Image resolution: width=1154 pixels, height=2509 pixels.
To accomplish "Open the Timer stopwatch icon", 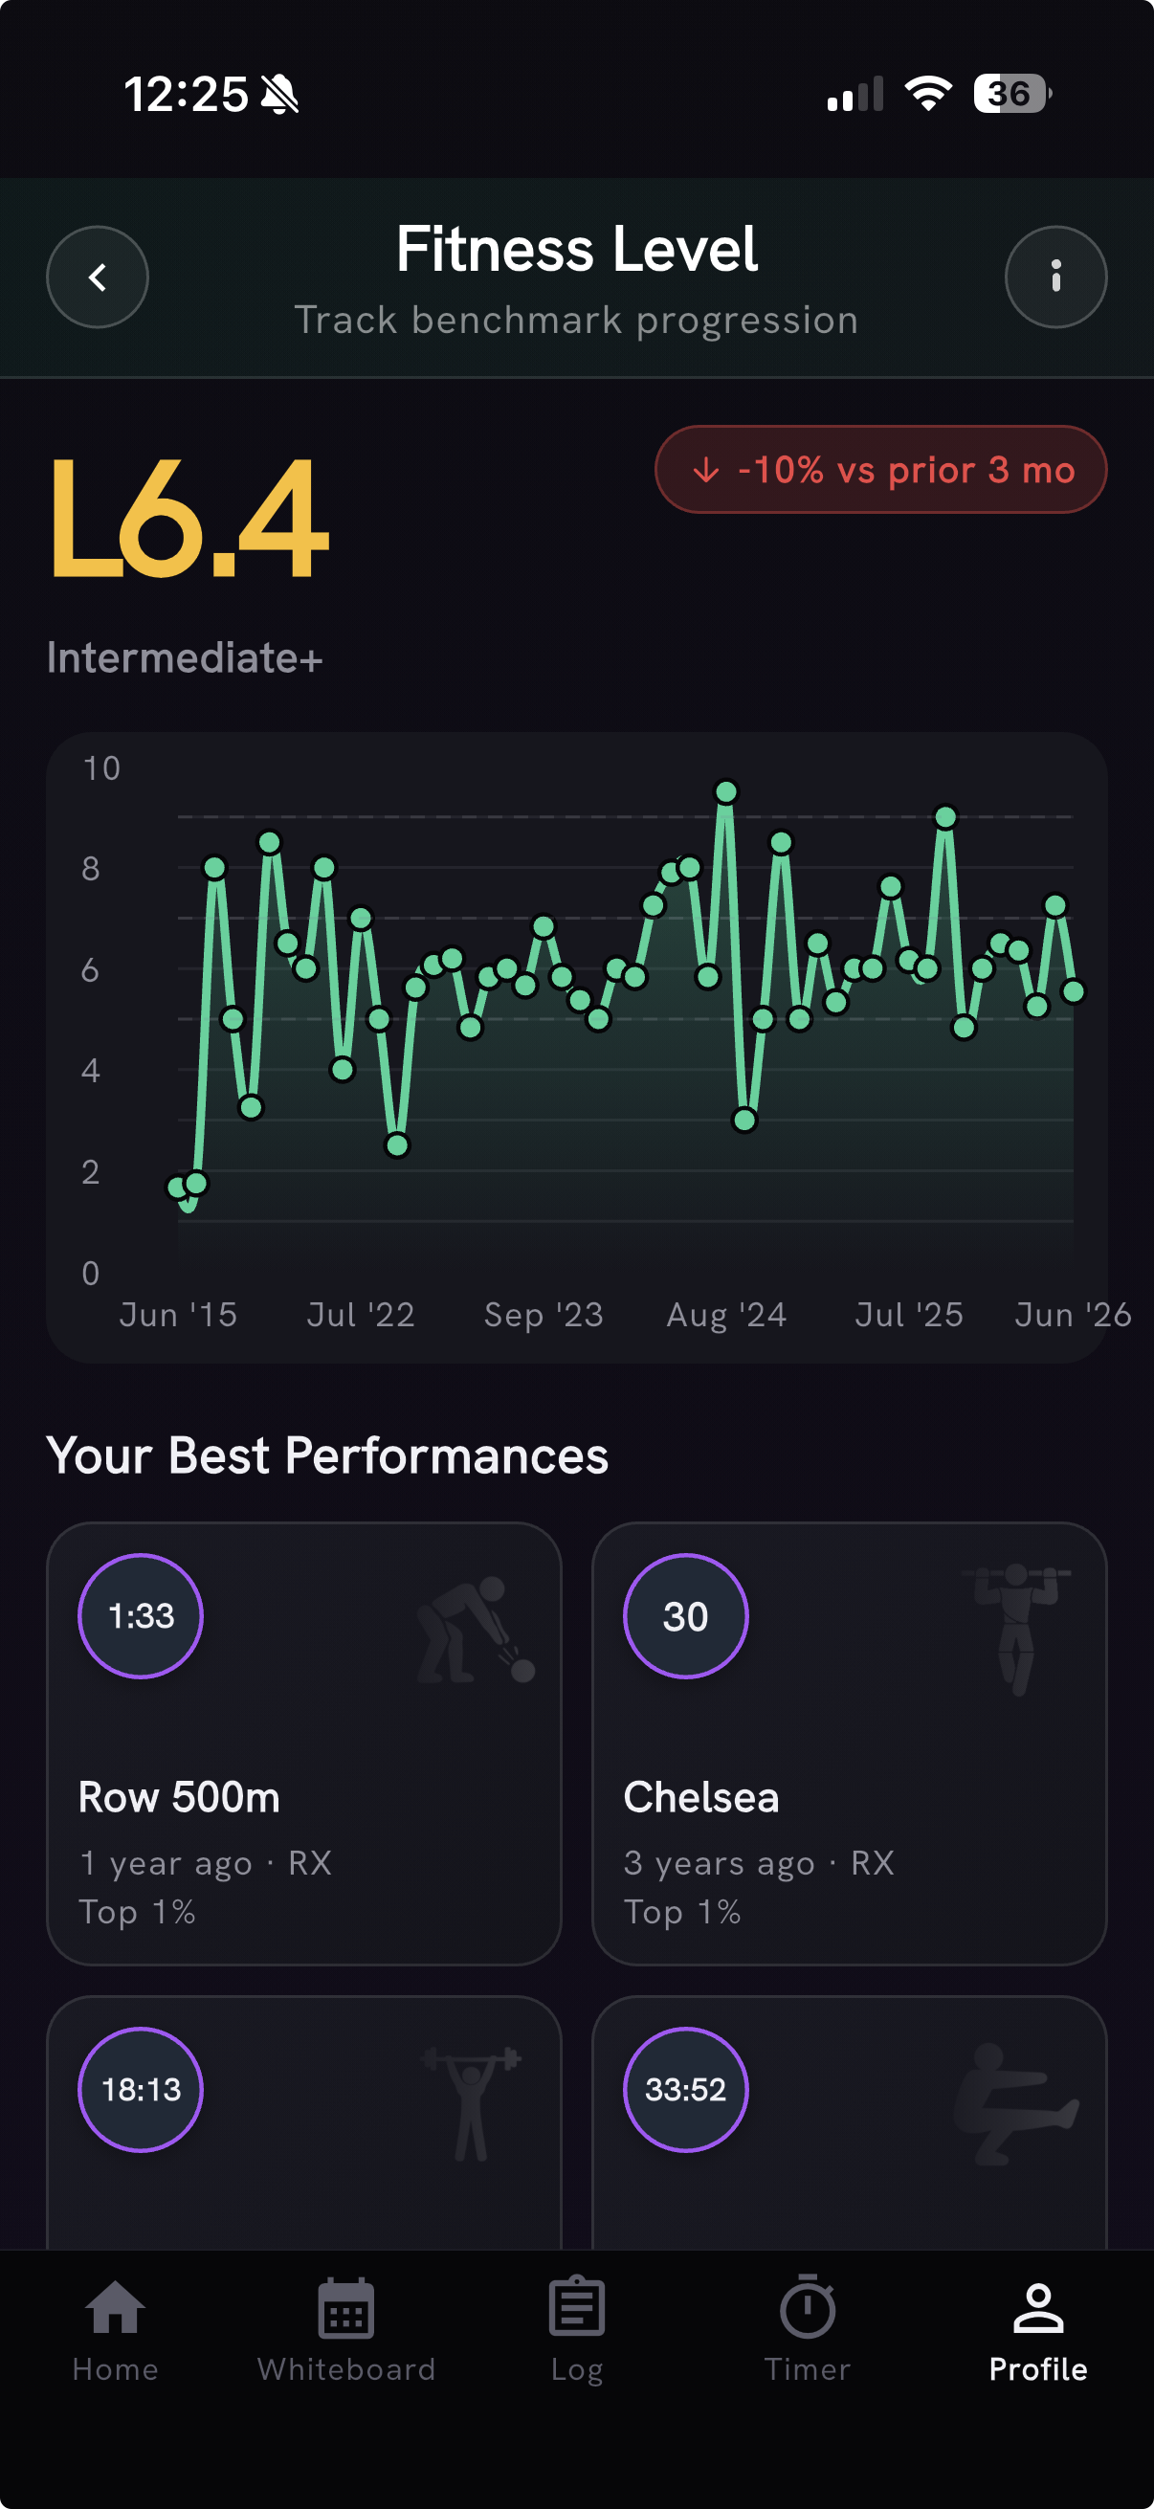I will 808,2306.
